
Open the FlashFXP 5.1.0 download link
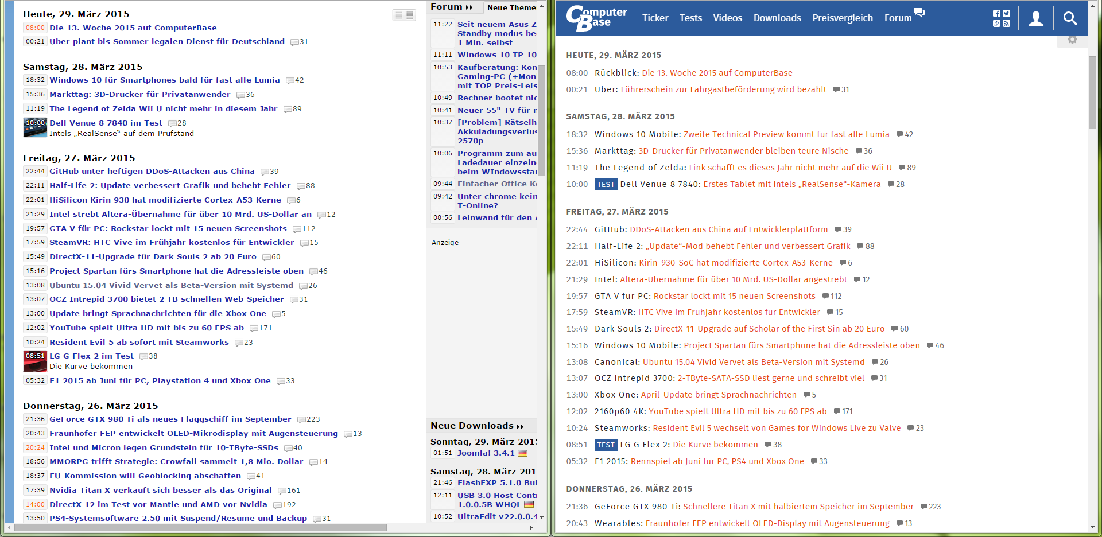click(x=497, y=483)
